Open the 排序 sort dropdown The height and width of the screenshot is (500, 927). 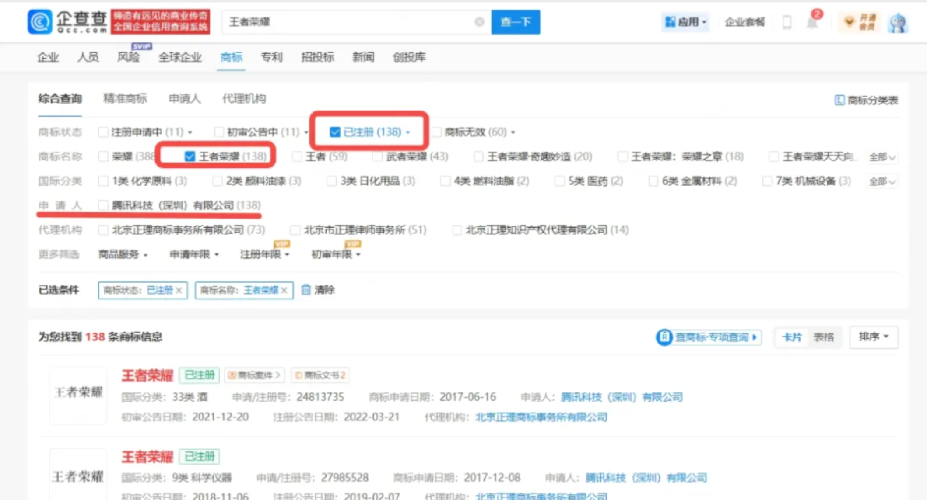[873, 337]
